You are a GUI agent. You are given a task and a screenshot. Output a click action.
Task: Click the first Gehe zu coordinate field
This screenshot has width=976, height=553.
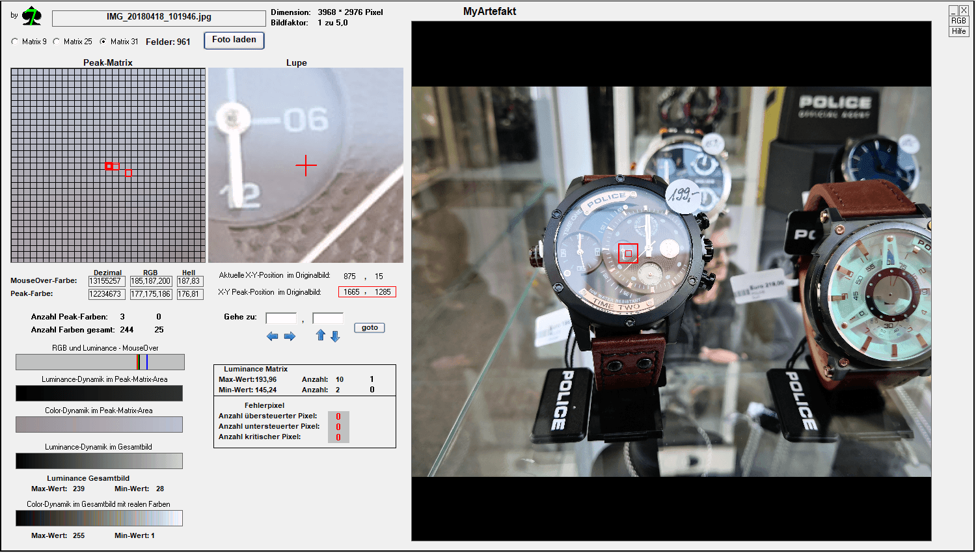(x=281, y=318)
